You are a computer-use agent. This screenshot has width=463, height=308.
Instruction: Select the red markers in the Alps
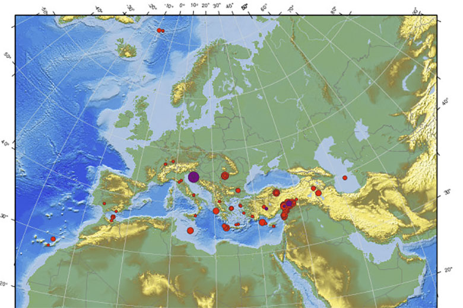169,162
